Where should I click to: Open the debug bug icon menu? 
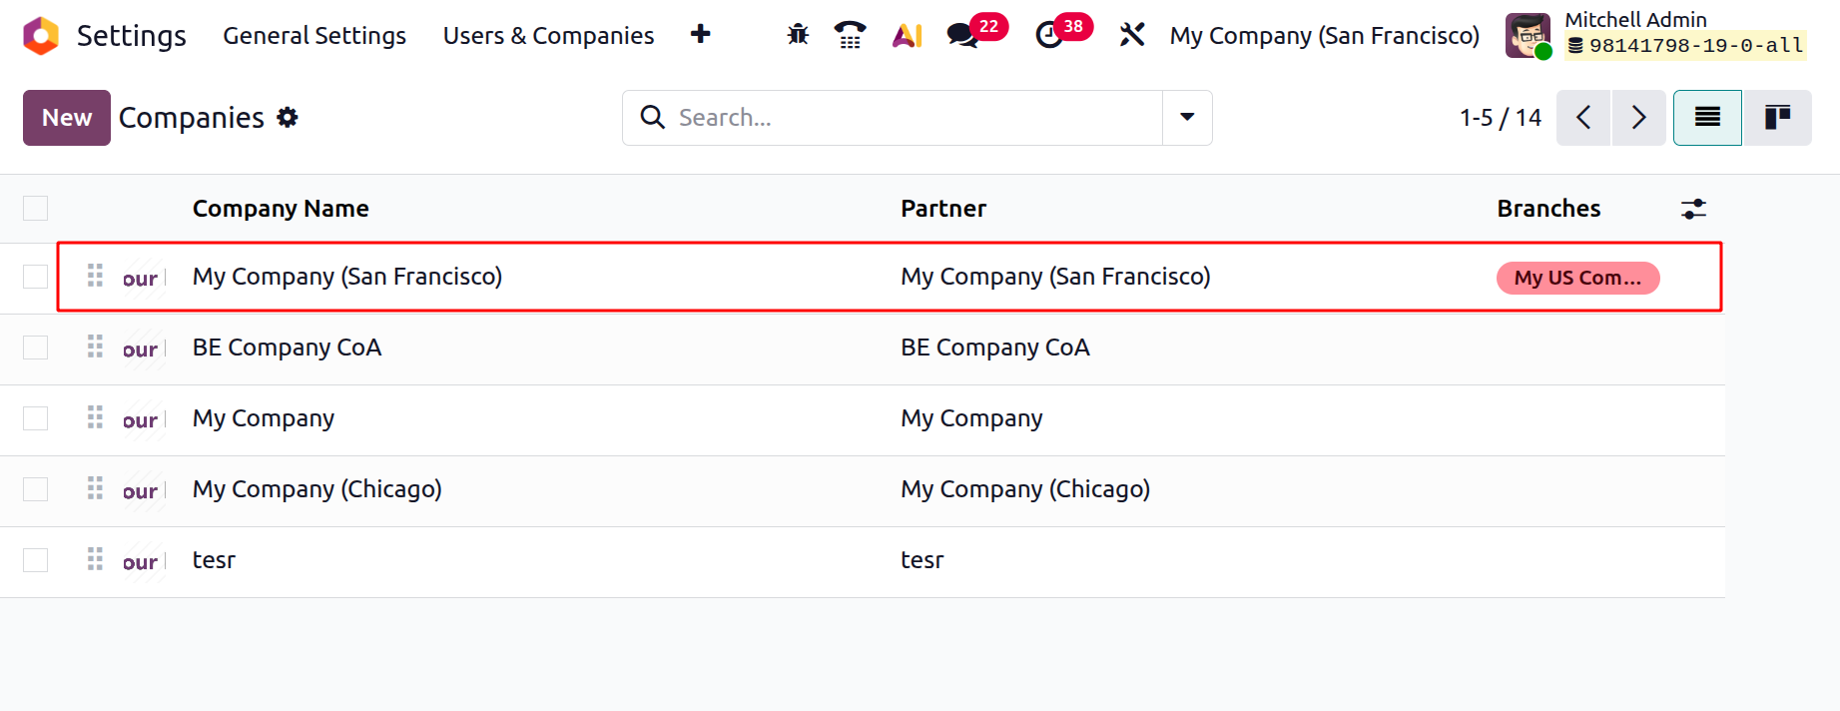pos(798,35)
